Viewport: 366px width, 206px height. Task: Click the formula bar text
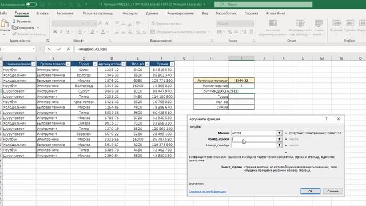(93, 49)
